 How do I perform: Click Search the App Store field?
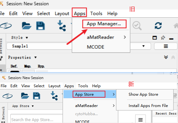(x=36, y=119)
